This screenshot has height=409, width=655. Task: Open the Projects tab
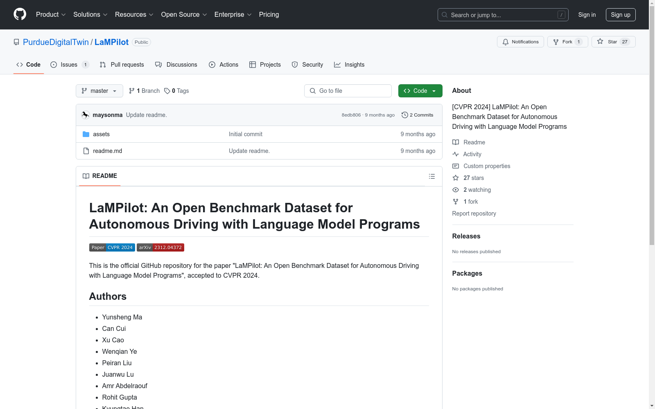coord(265,65)
